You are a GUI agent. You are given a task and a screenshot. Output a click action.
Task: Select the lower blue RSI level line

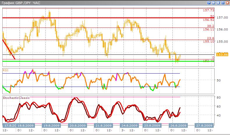click(x=91, y=87)
